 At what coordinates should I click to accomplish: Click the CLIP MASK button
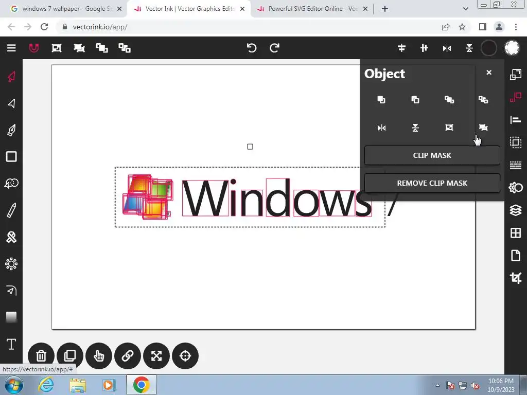[432, 155]
